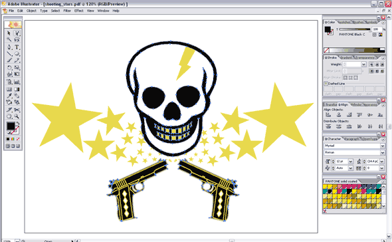
Task: Select the Line Segment tool
Action: point(9,54)
